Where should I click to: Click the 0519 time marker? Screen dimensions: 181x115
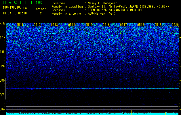tap(158, 25)
